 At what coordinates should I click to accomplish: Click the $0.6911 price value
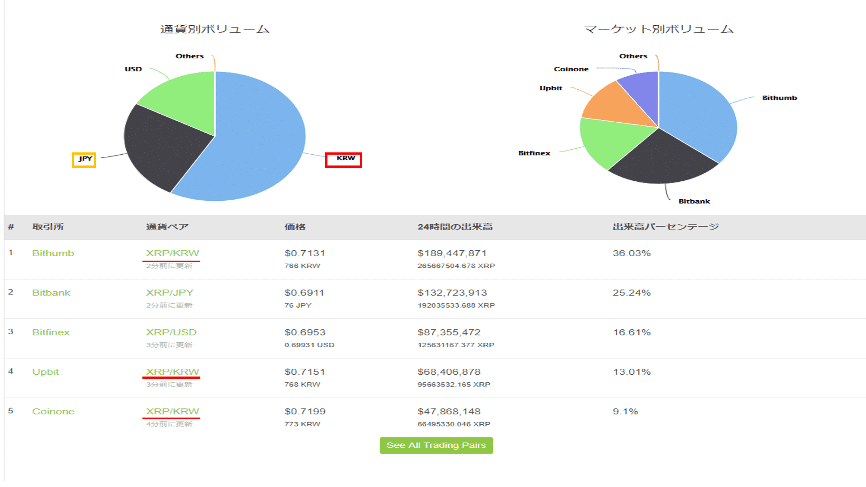click(x=304, y=293)
